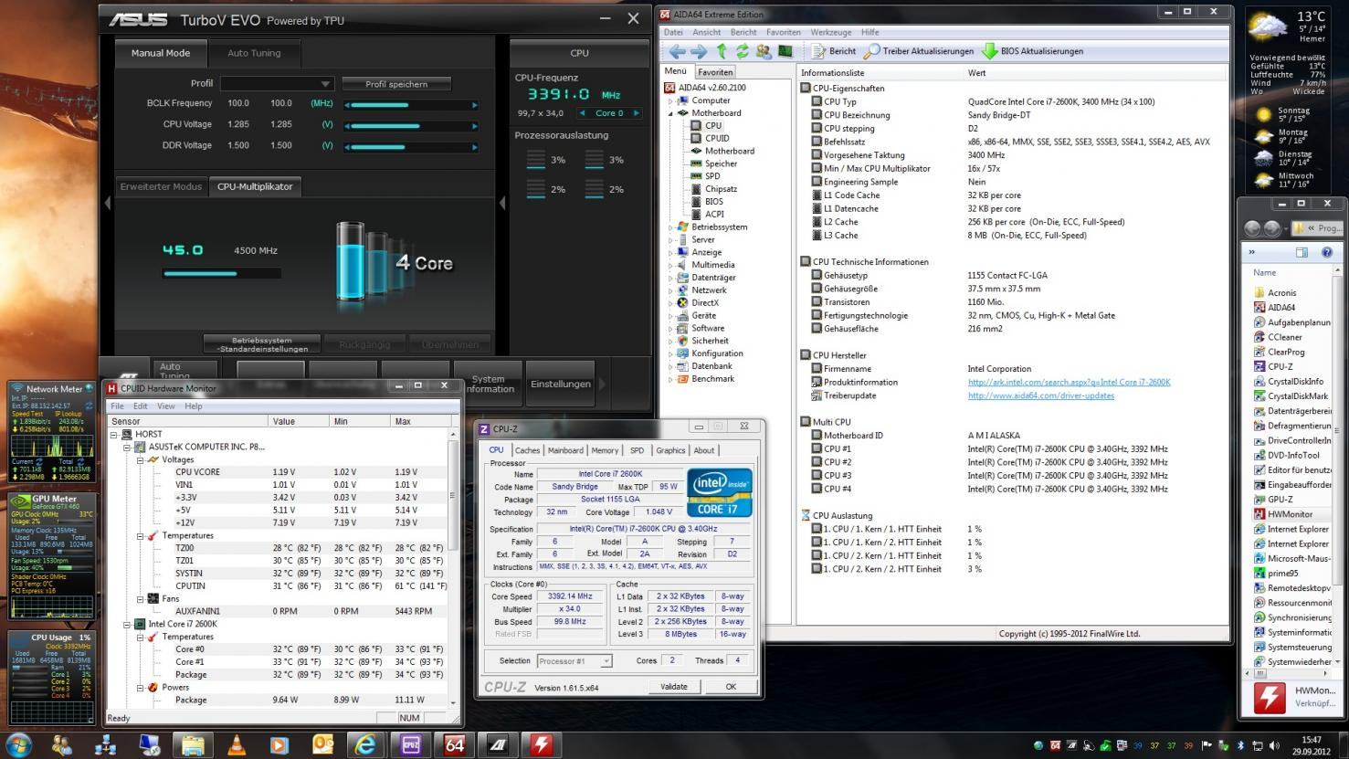Click right arrow next to Core 0
1349x759 pixels.
tap(637, 113)
